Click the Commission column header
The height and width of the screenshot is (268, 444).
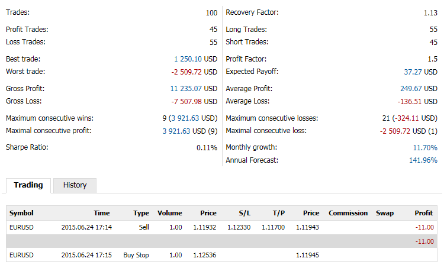coord(348,213)
